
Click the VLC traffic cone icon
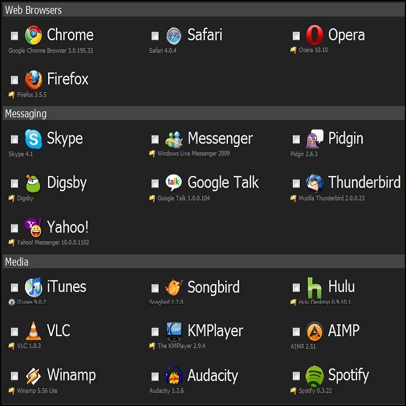(x=34, y=332)
